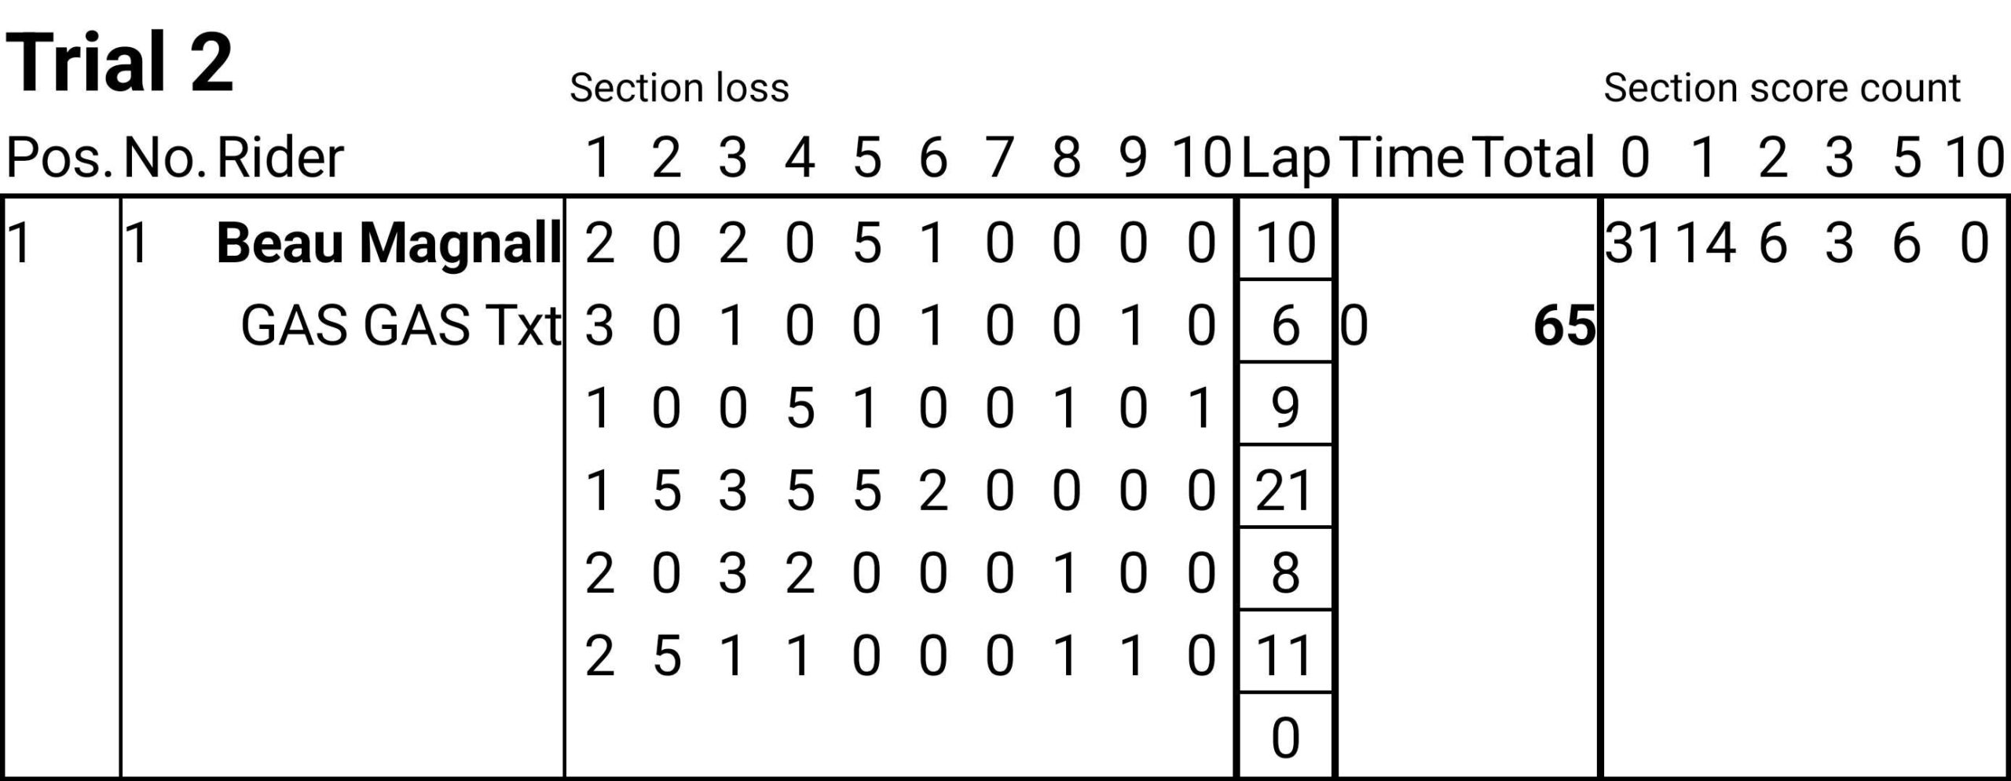The height and width of the screenshot is (781, 2011).
Task: Click the one-count value 14
Action: tap(1704, 243)
